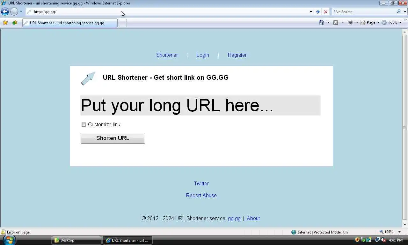Open the Windows Start orb
The image size is (408, 245).
(9, 240)
